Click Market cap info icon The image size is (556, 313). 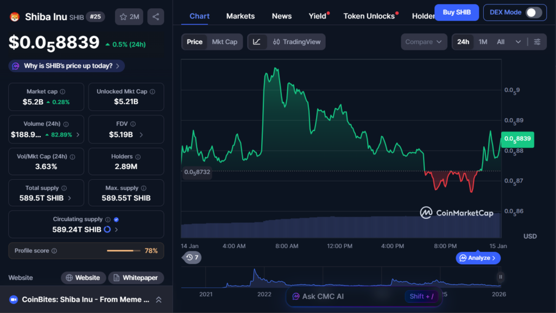[62, 92]
